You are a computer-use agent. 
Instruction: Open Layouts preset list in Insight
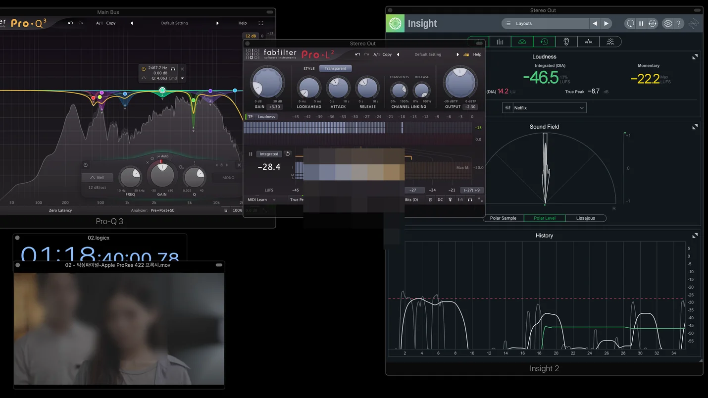click(x=546, y=23)
